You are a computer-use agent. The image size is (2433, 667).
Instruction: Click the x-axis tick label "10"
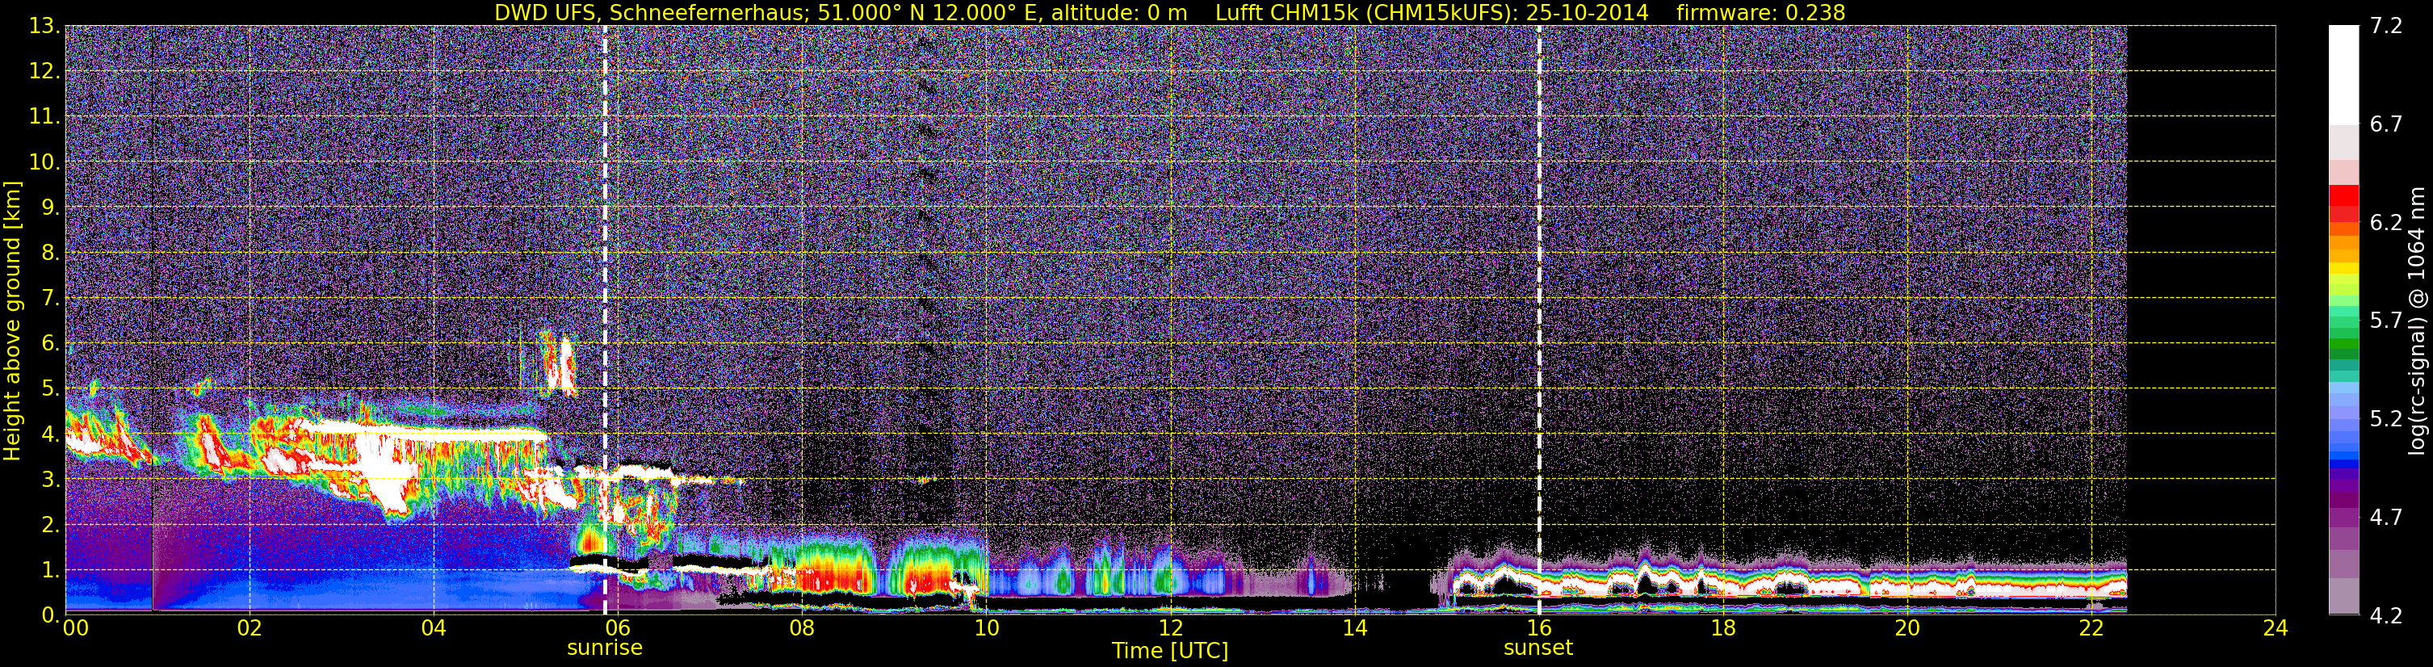986,628
